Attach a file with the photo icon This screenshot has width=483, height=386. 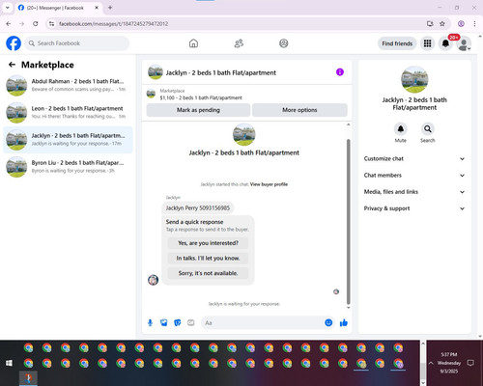coord(163,322)
